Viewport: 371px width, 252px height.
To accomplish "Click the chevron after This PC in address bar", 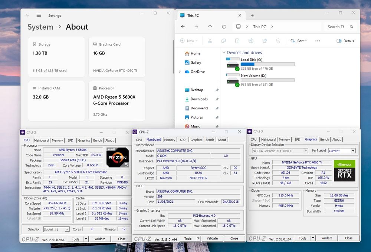I will tap(272, 27).
